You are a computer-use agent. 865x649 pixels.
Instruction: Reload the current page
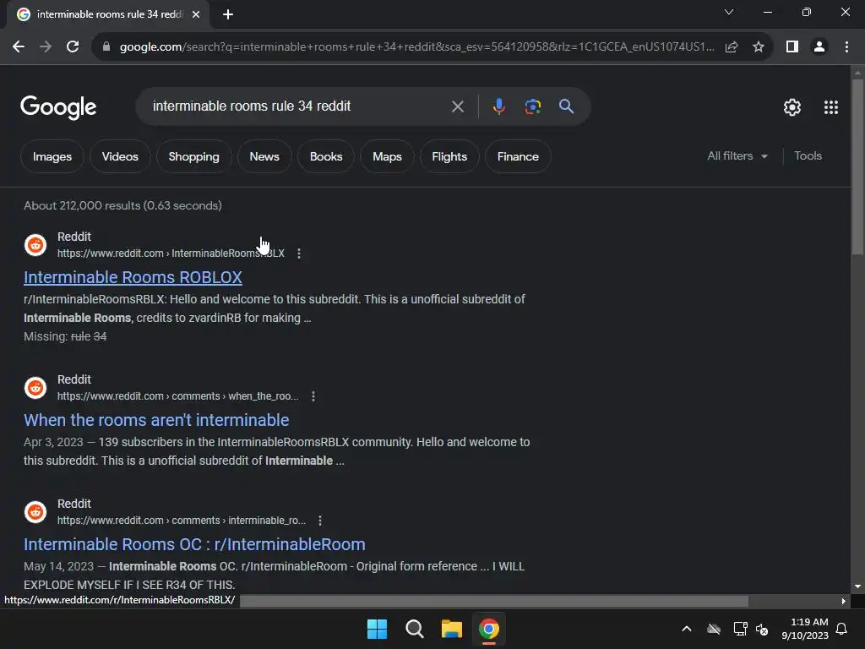pos(73,47)
